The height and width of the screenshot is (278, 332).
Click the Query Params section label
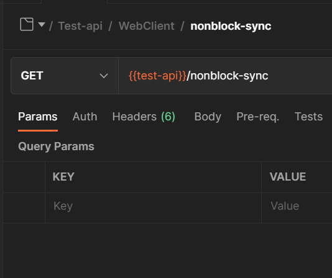click(x=56, y=146)
